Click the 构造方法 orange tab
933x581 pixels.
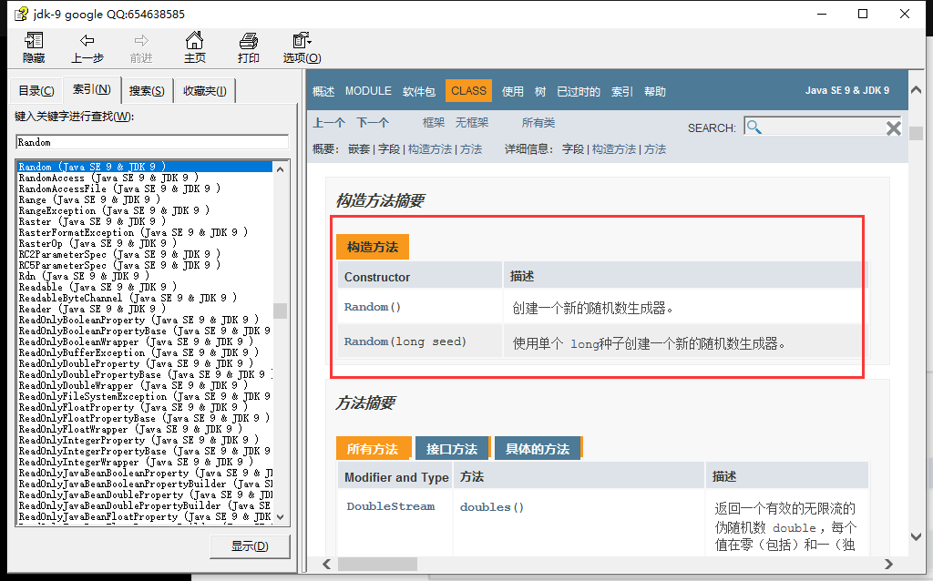373,247
